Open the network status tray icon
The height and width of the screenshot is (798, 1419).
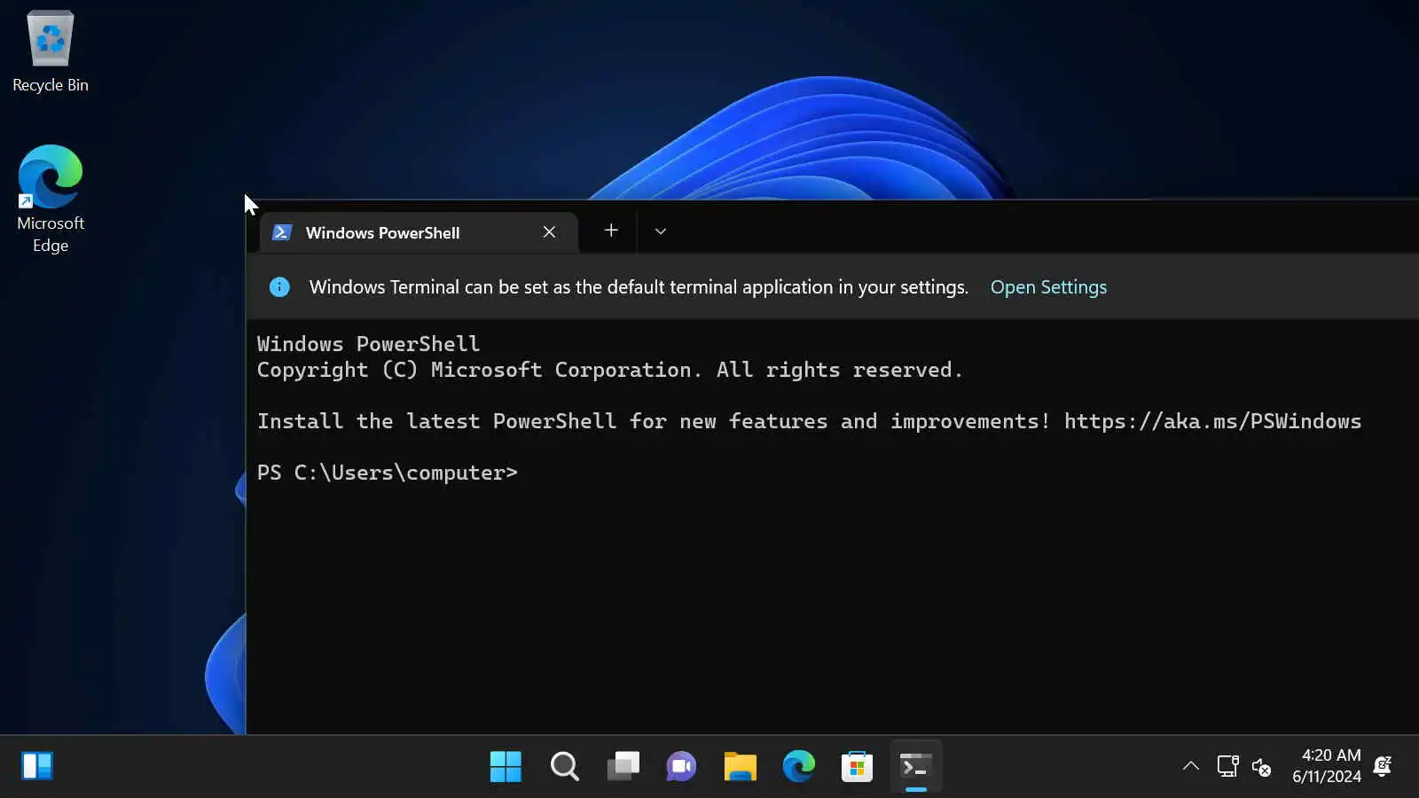[1227, 766]
